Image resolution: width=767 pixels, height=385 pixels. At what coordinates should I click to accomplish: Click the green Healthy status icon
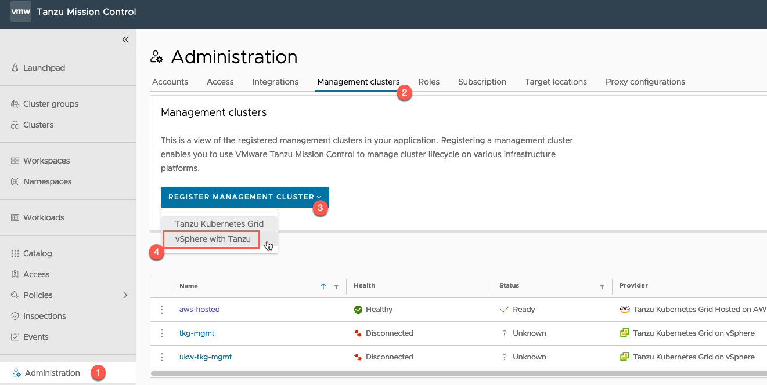point(358,310)
